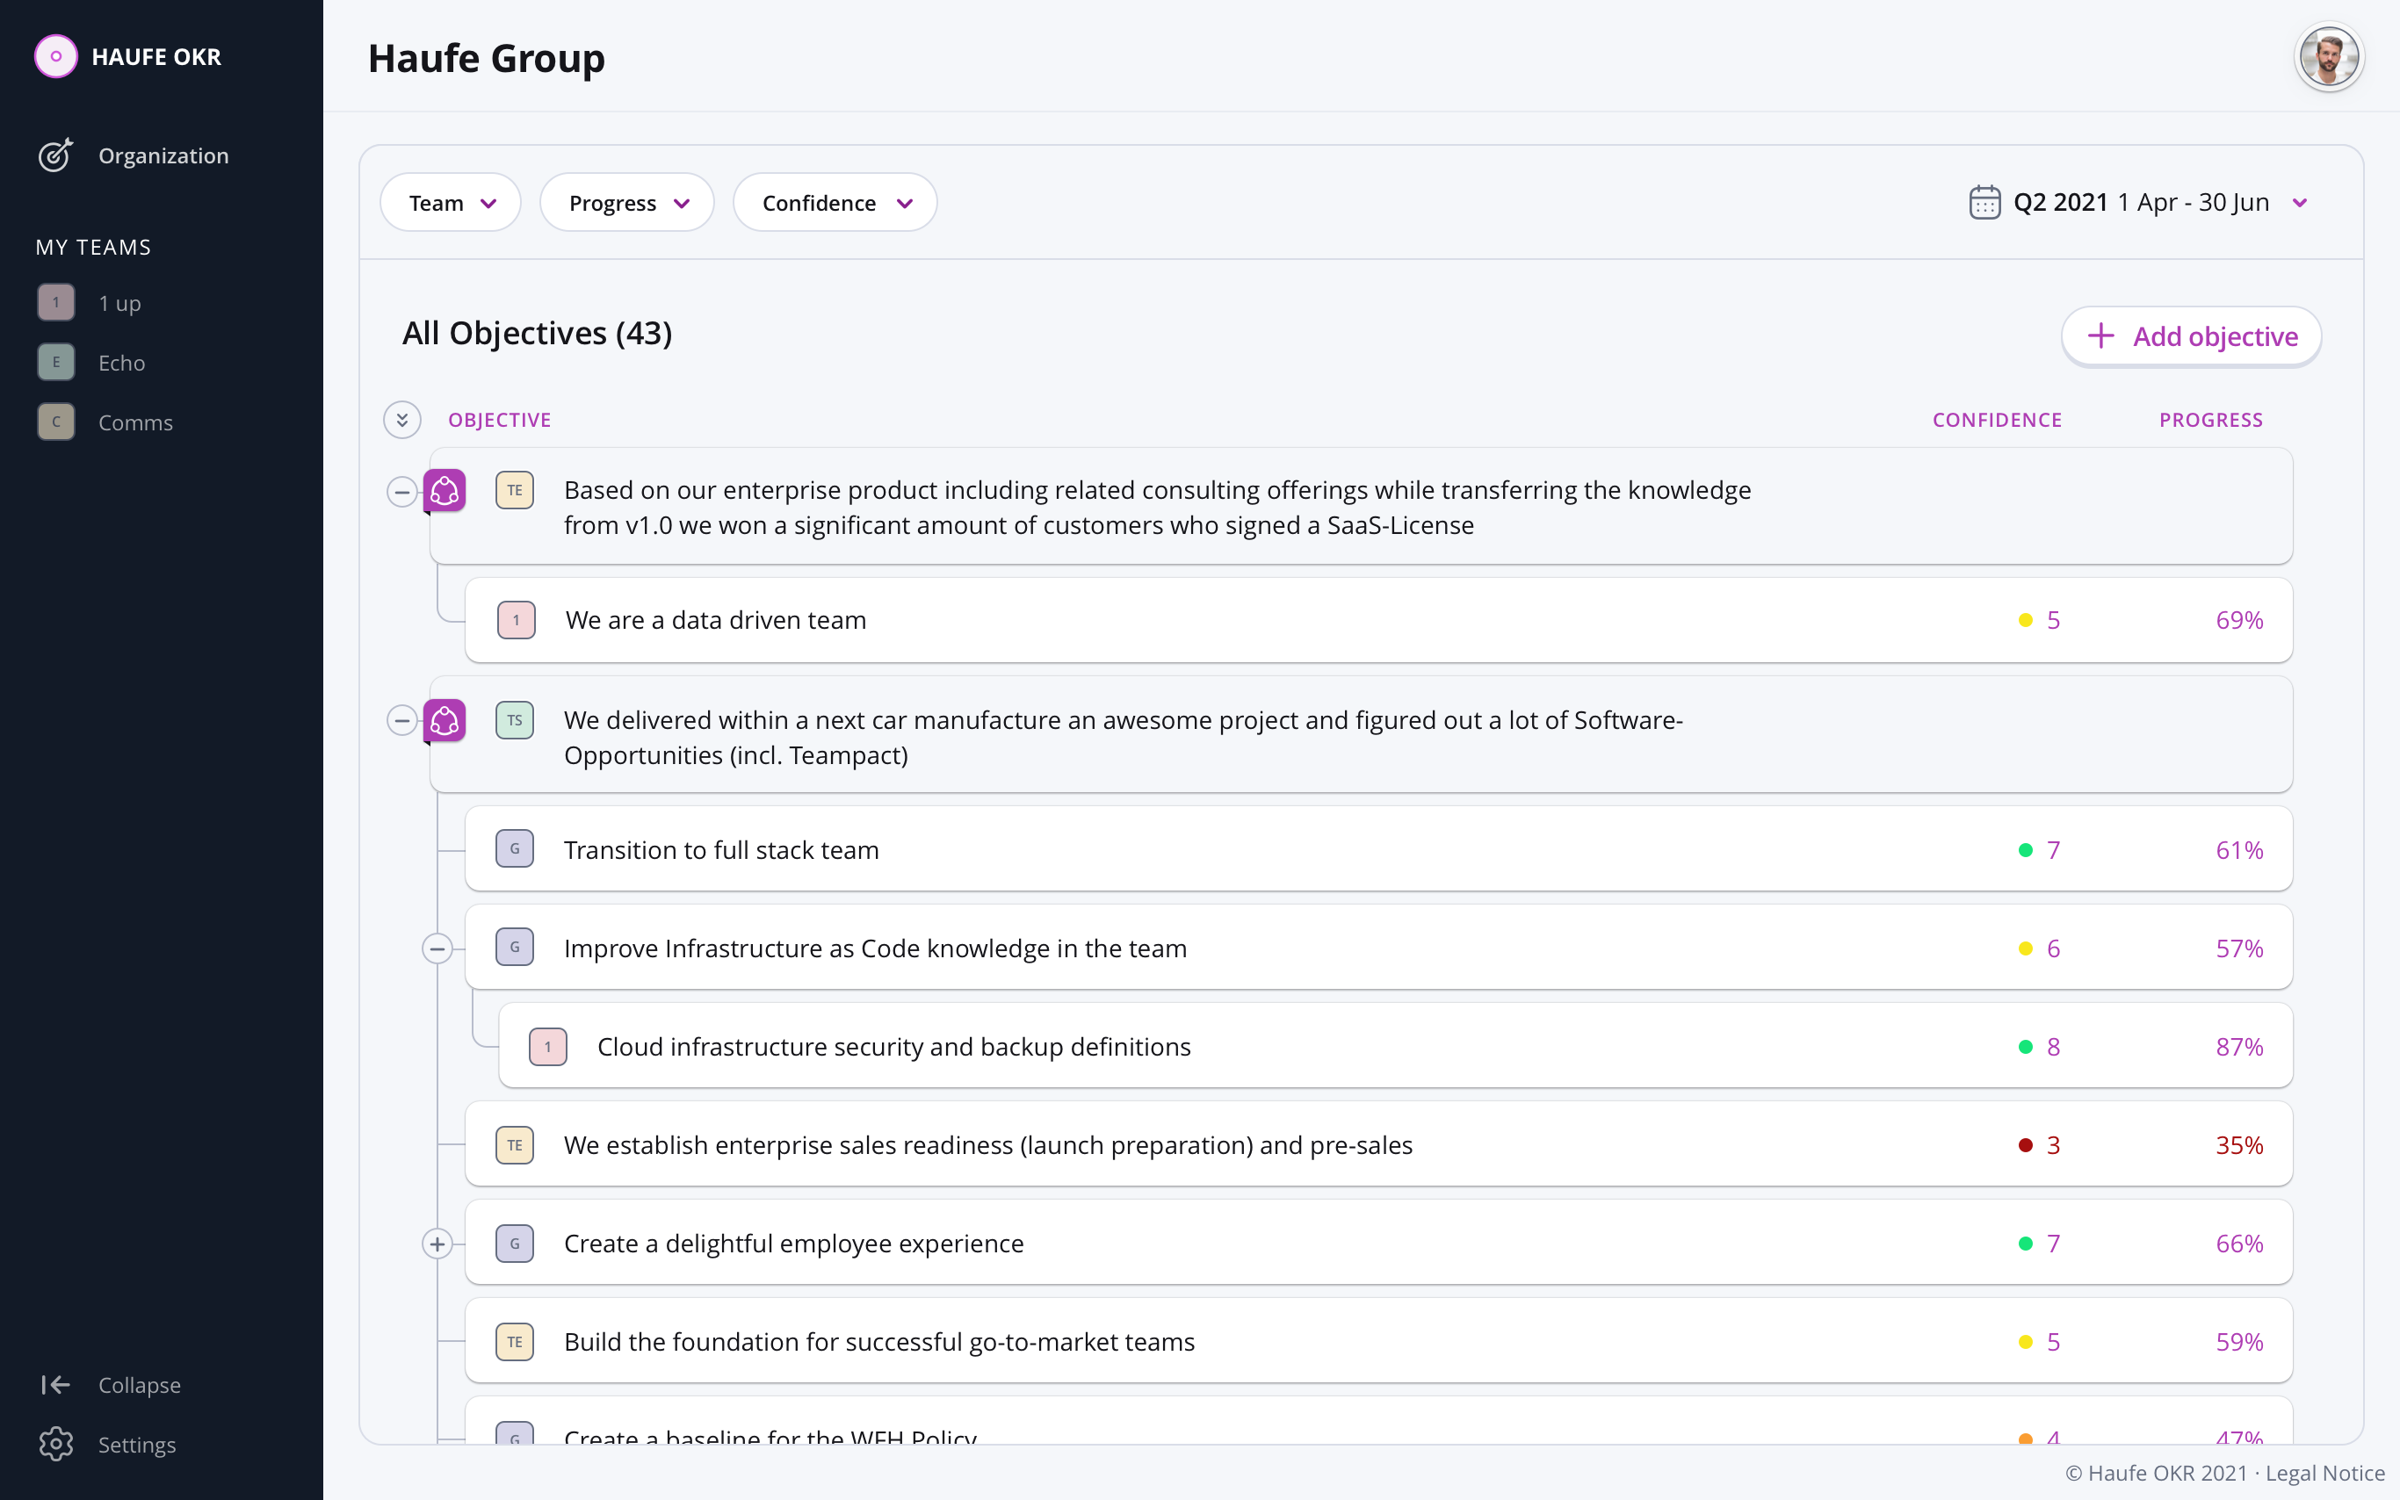Viewport: 2400px width, 1500px height.
Task: Open the Q2 2021 period dropdown chevron
Action: click(2300, 202)
